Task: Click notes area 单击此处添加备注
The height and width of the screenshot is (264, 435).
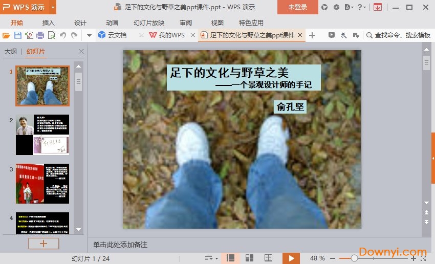Action: (x=120, y=245)
